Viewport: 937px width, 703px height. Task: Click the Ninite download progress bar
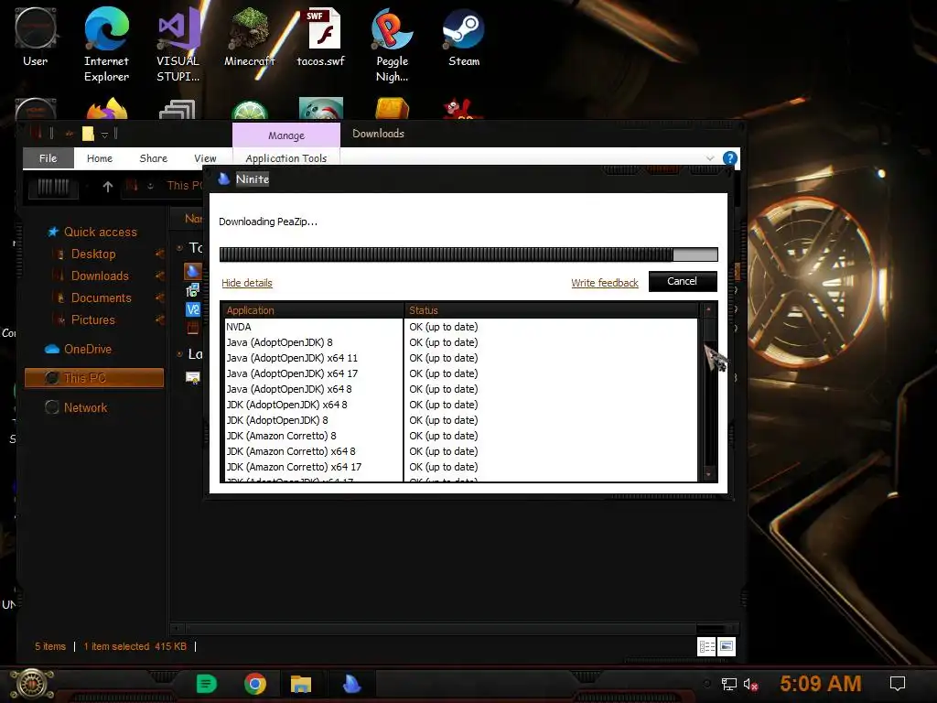click(468, 254)
